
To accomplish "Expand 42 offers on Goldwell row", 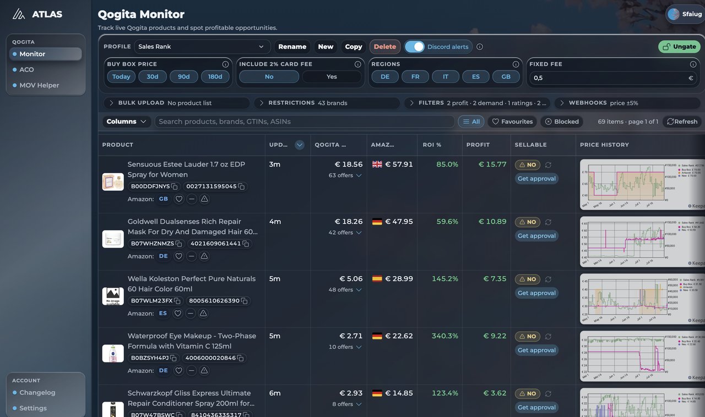I will (x=345, y=233).
